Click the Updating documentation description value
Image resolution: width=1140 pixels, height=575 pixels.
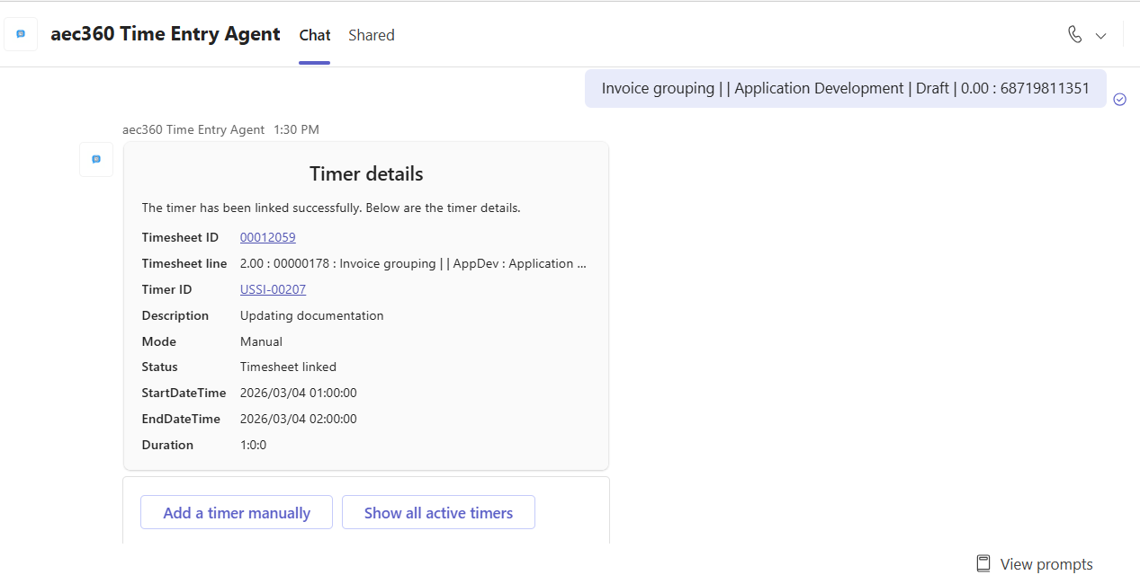[311, 315]
